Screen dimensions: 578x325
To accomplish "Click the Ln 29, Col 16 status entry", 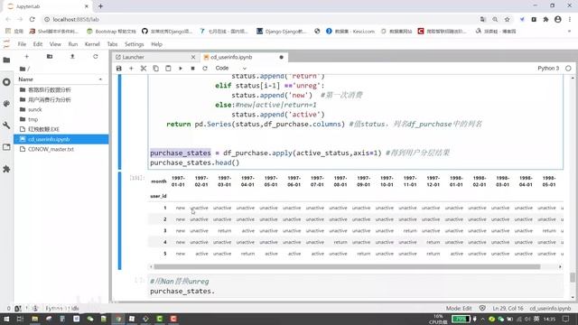I will (508, 309).
